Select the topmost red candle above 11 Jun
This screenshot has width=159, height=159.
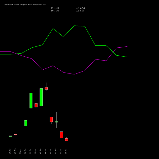point(46,88)
